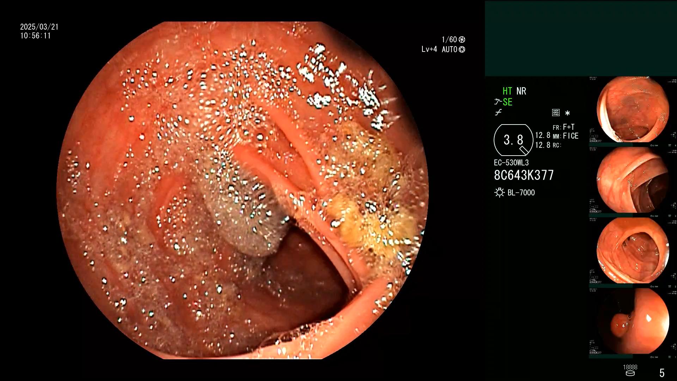Click the serial number 8C643K377

click(524, 175)
